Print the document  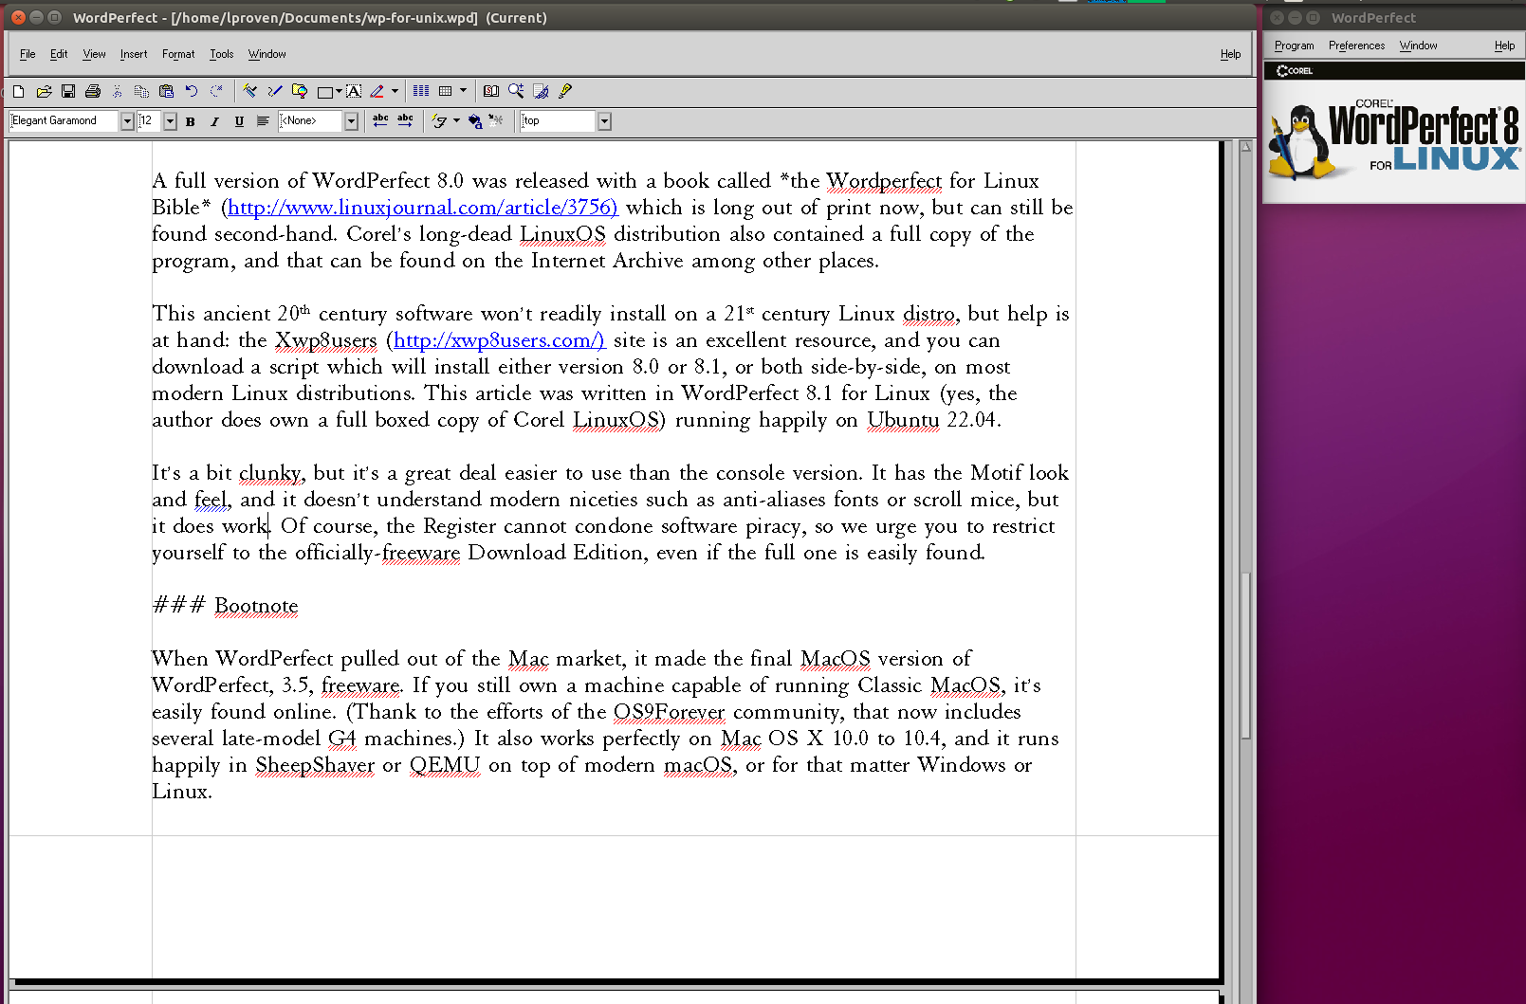coord(92,91)
